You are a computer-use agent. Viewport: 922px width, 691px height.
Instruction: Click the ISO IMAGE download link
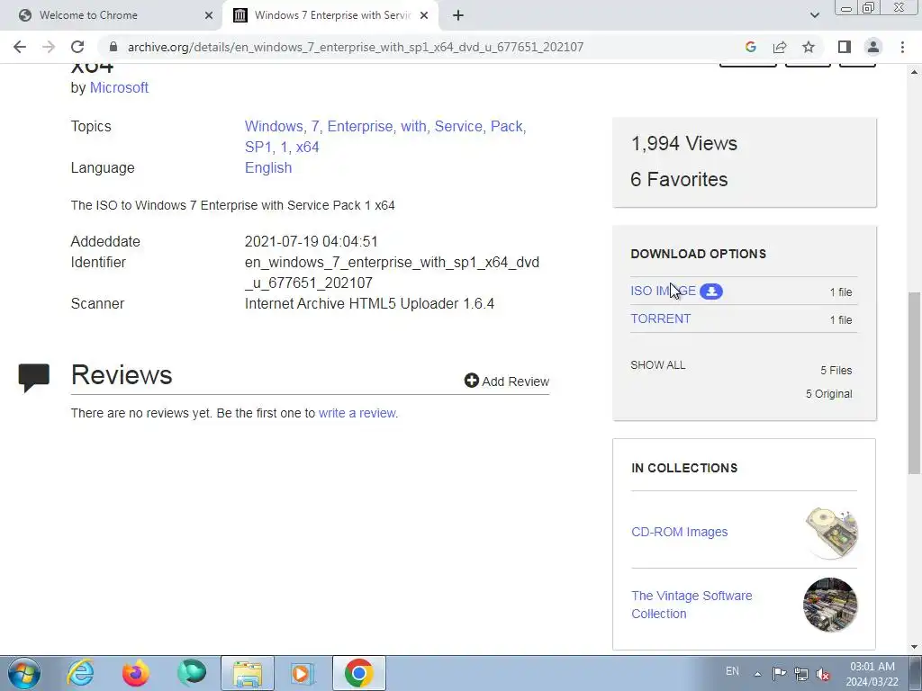click(664, 291)
